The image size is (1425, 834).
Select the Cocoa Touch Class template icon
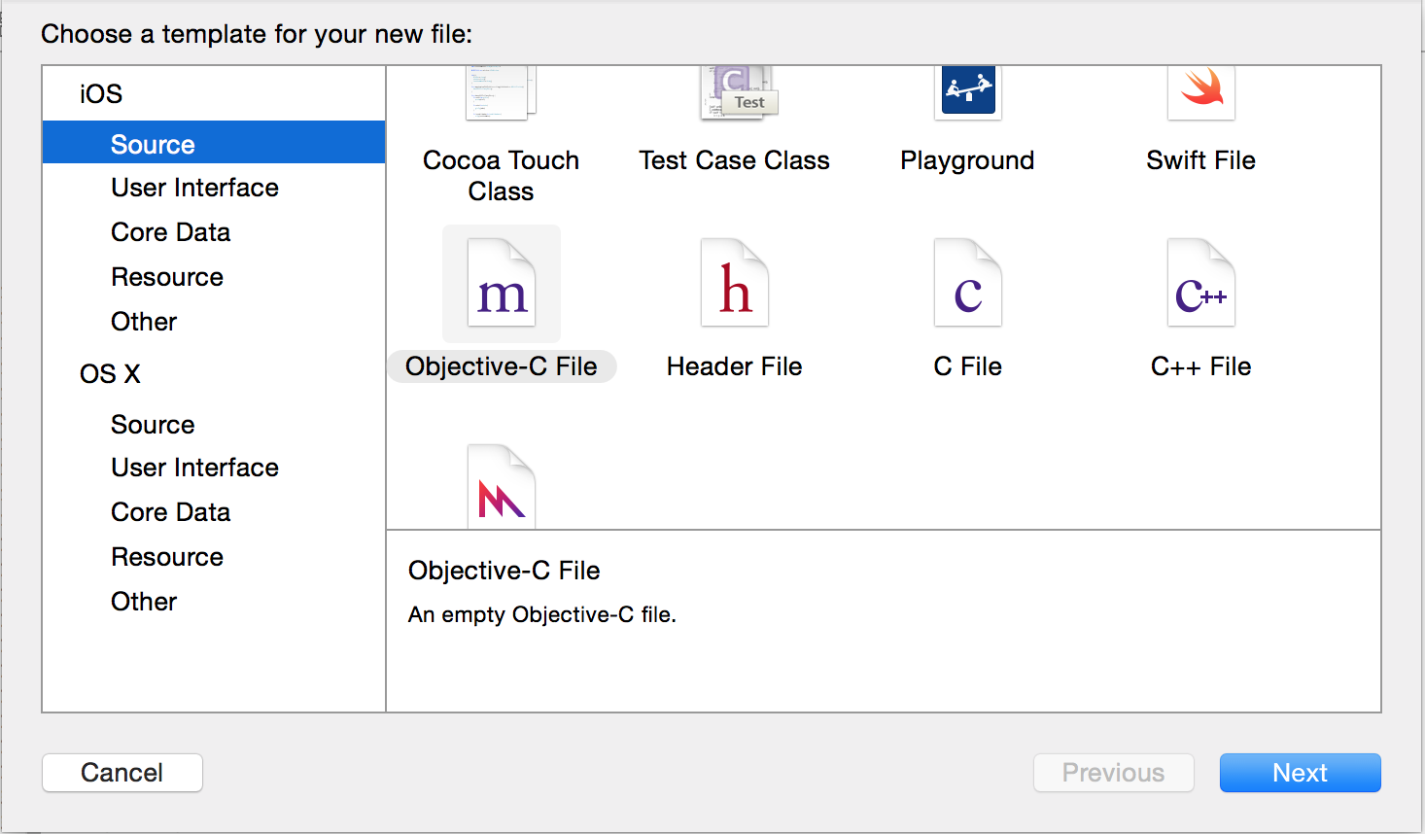[x=501, y=93]
